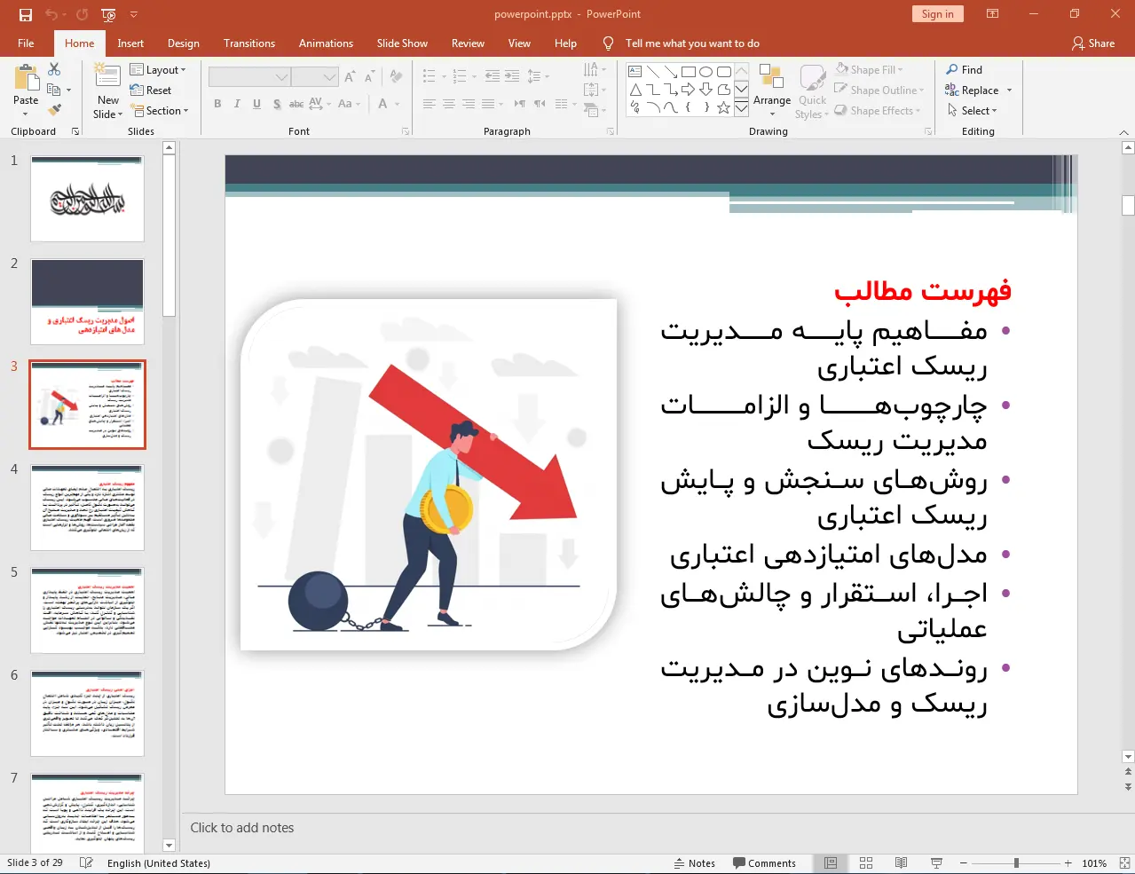Select the Rounded Rectangle shape
Viewport: 1135px width, 874px height.
coord(724,72)
